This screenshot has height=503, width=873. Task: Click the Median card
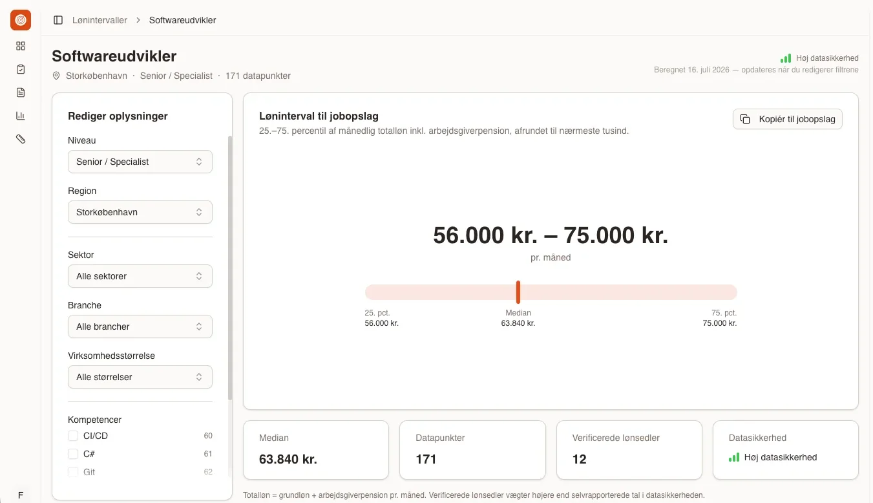316,450
